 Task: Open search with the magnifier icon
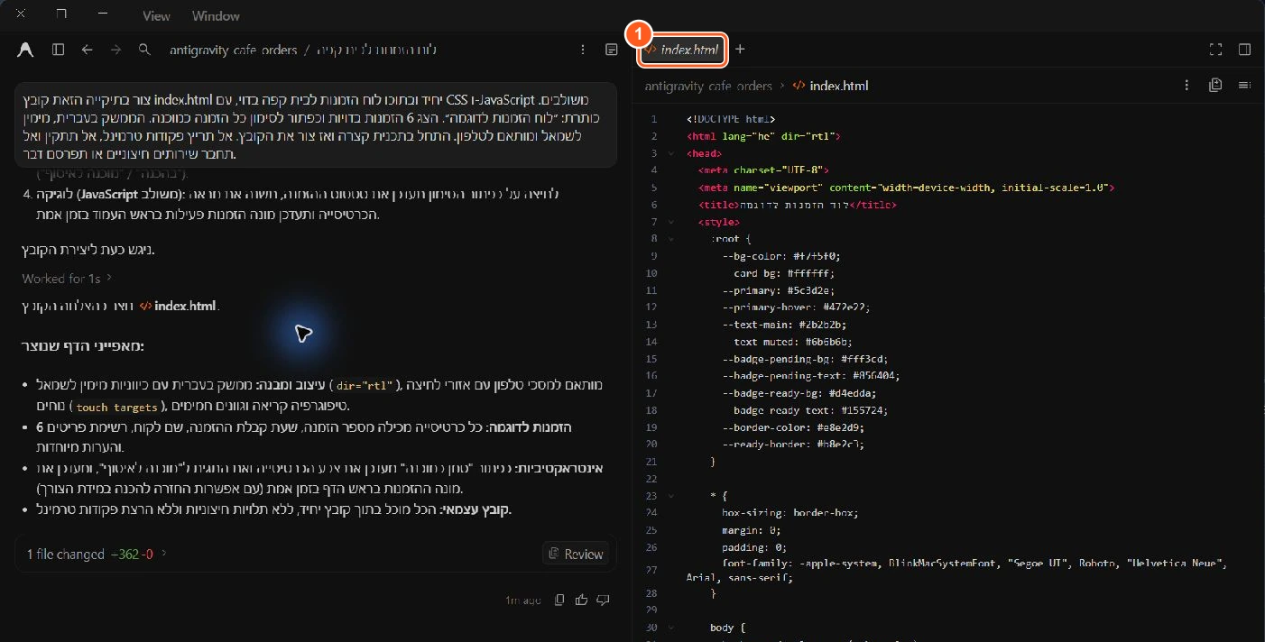[x=144, y=50]
